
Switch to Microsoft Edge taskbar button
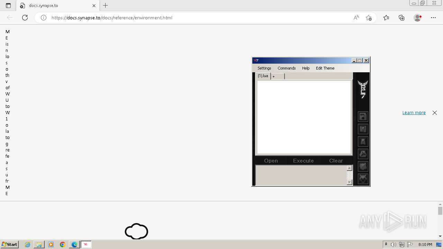coord(74,245)
